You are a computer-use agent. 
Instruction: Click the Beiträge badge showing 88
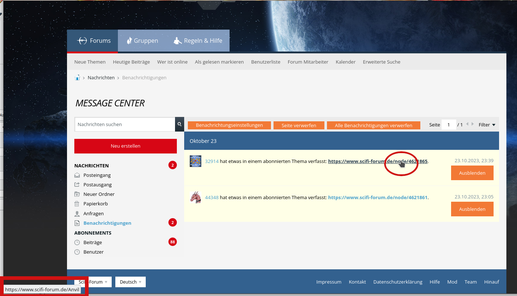(x=172, y=242)
